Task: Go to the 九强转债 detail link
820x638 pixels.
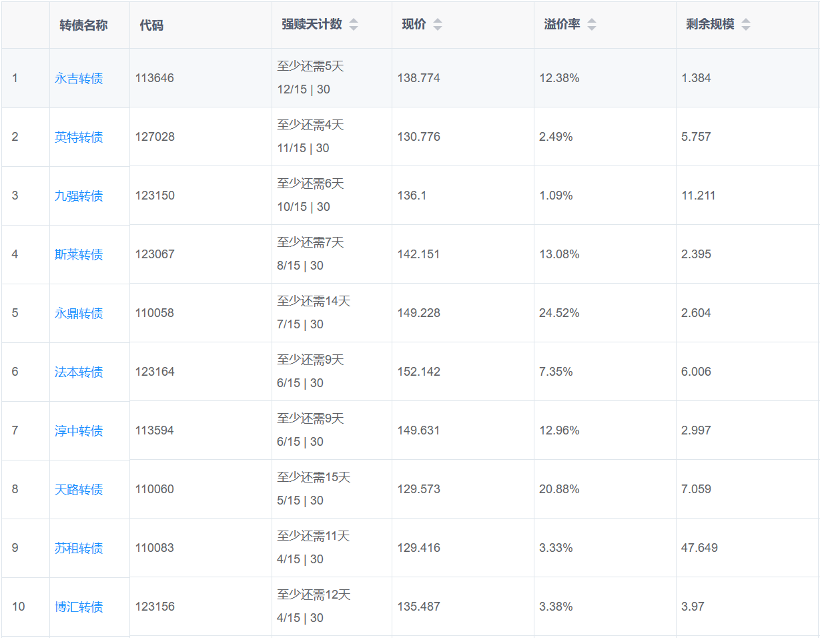Action: coord(79,196)
